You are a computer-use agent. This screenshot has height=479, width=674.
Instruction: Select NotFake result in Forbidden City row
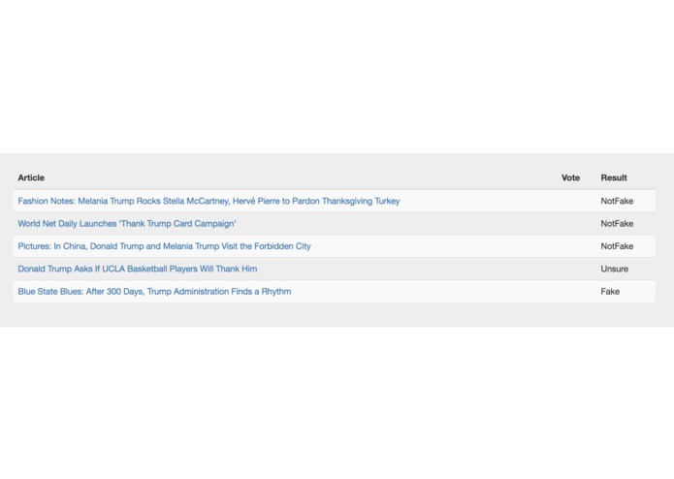click(x=617, y=246)
